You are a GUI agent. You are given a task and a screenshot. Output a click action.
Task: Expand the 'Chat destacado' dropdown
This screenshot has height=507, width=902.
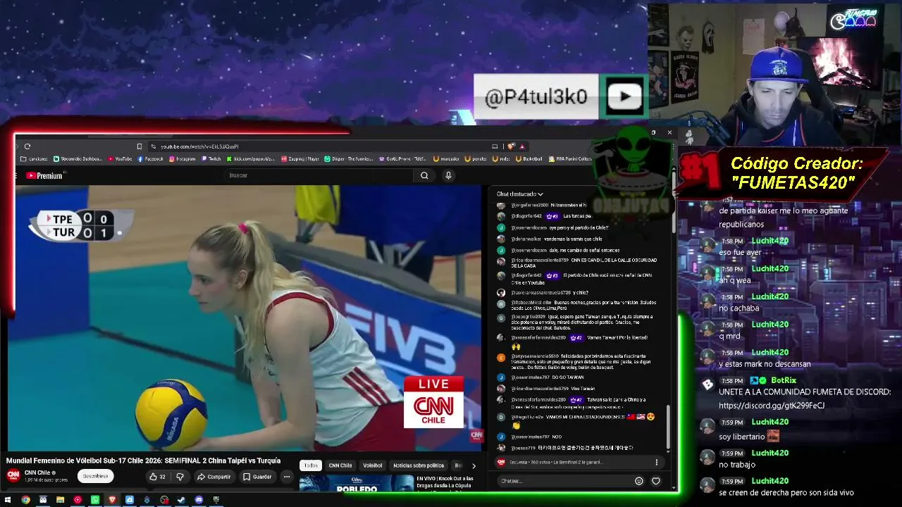click(x=520, y=194)
